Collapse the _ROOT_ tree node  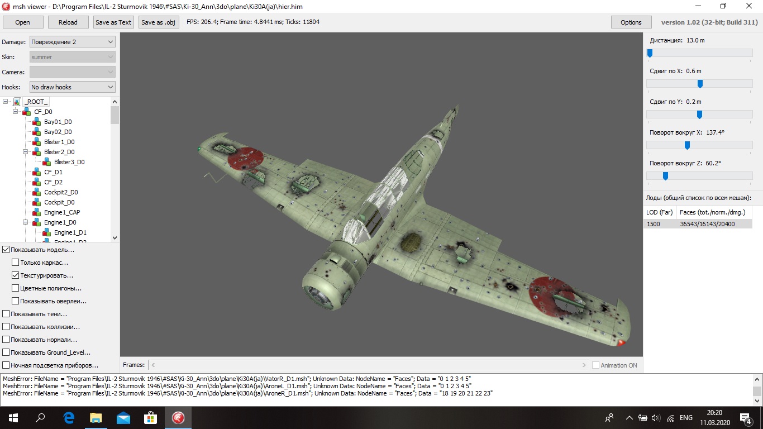[x=6, y=102]
